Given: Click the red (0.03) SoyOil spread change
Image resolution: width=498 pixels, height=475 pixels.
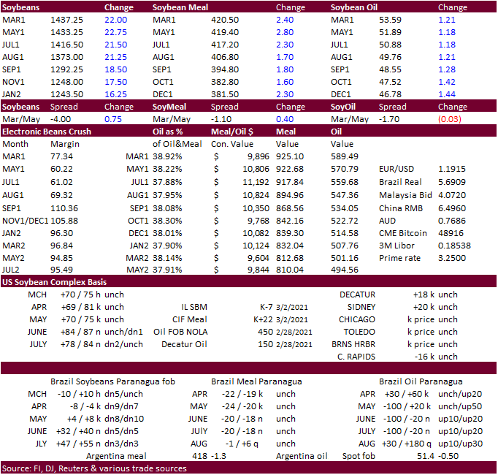Looking at the screenshot, I should pos(449,119).
